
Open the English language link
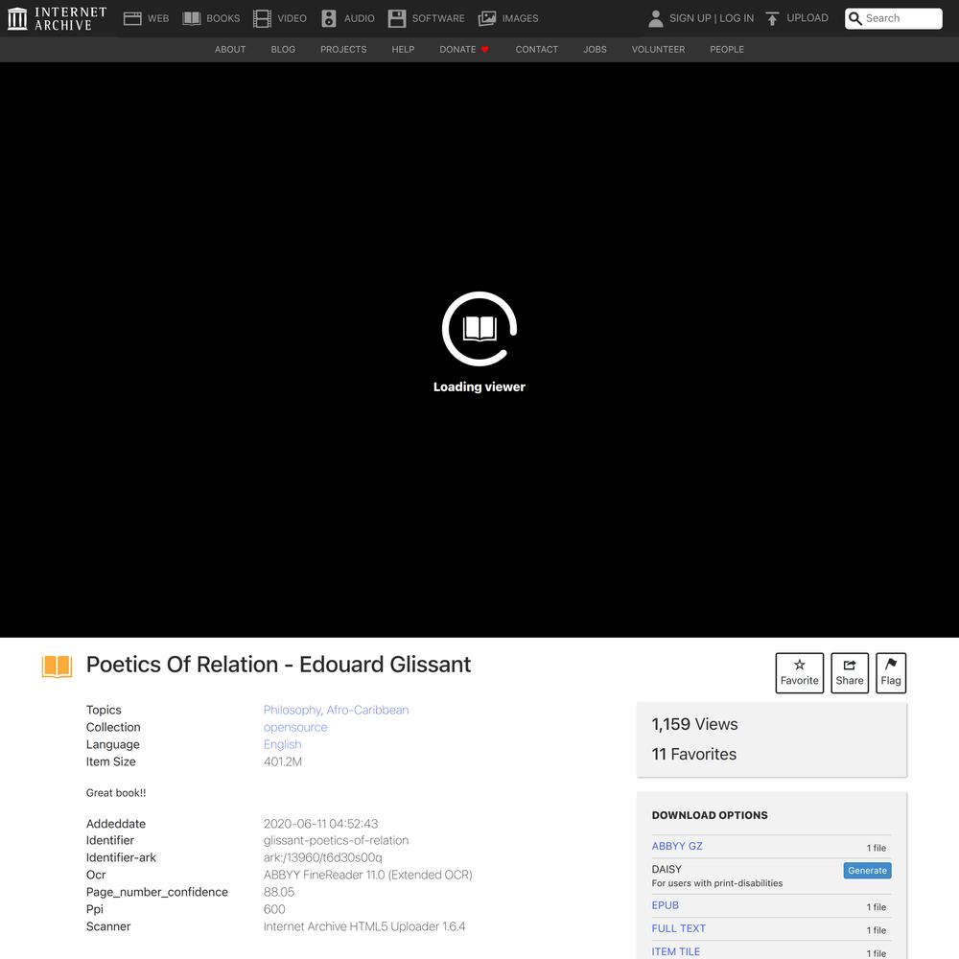coord(283,744)
